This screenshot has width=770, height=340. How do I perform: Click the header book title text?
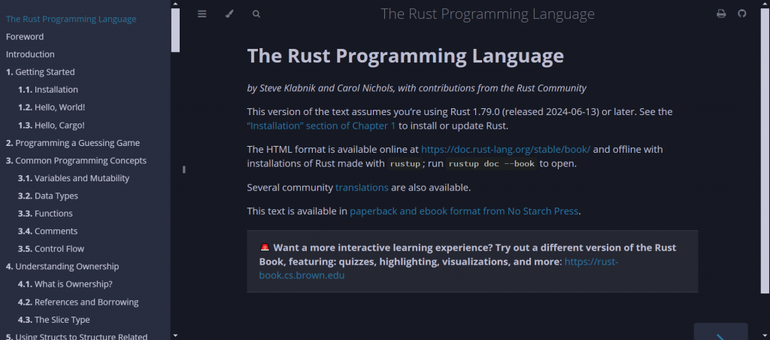pos(487,14)
